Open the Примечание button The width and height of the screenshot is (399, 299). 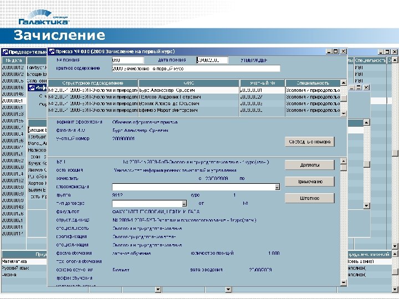coord(309,182)
